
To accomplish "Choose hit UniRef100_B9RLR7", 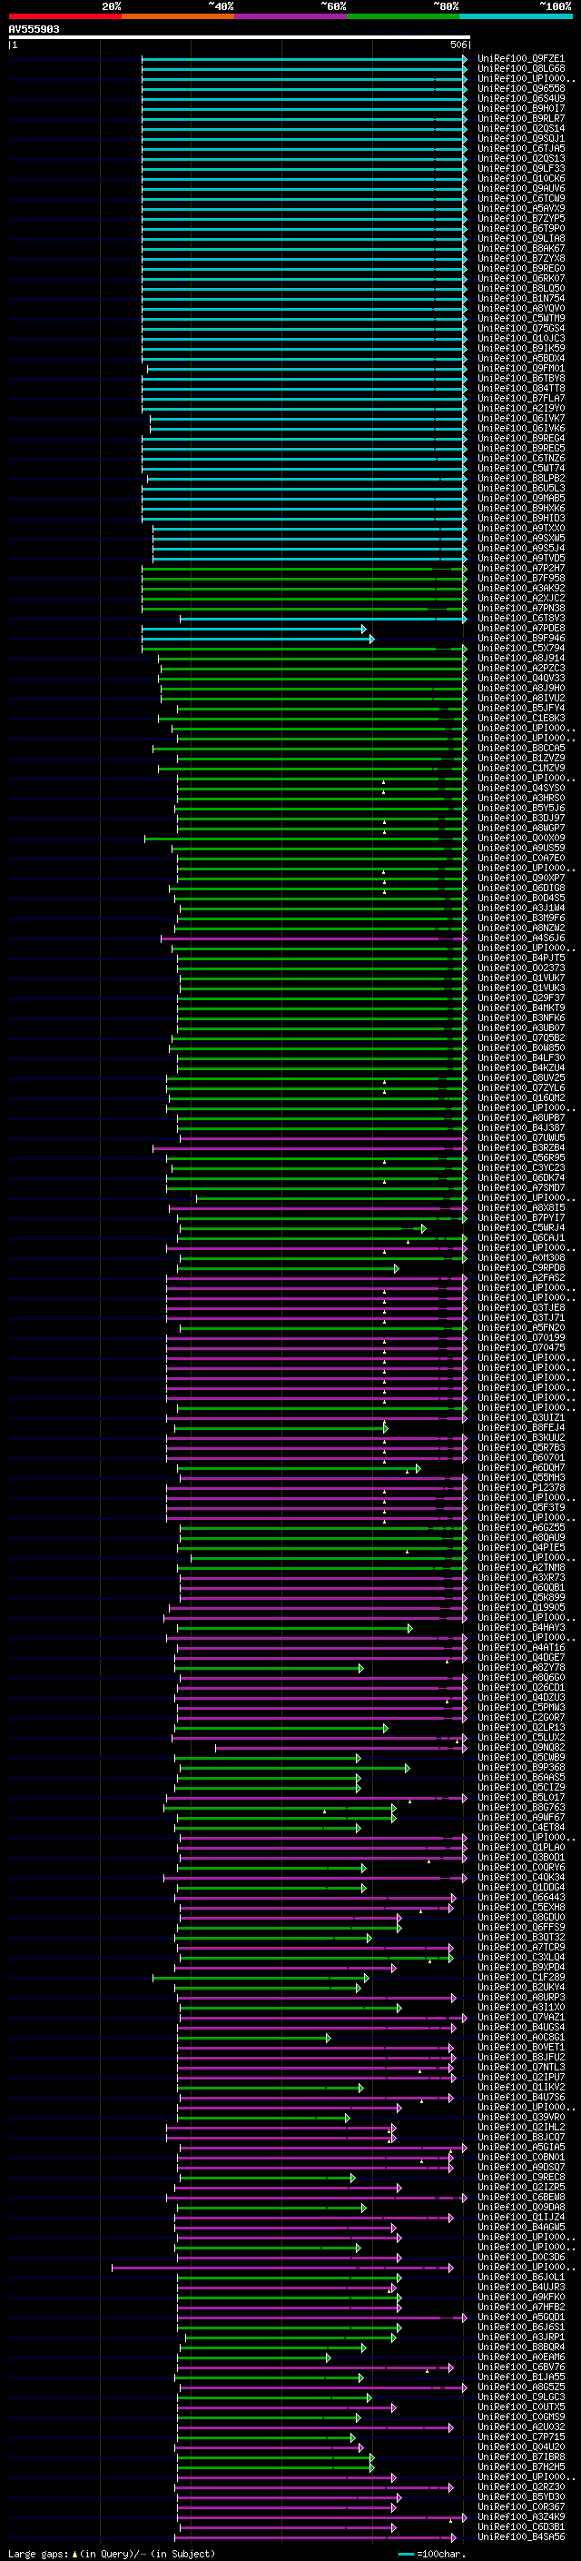I will tap(520, 118).
